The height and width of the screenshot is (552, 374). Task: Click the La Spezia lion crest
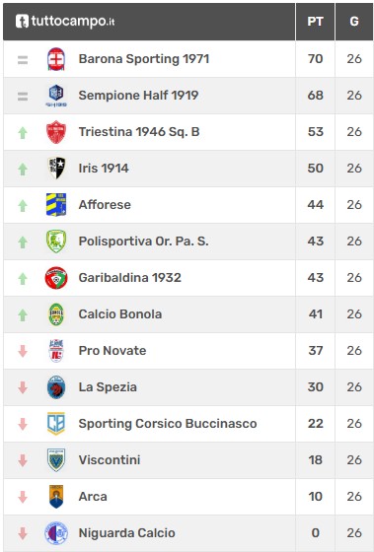(56, 387)
